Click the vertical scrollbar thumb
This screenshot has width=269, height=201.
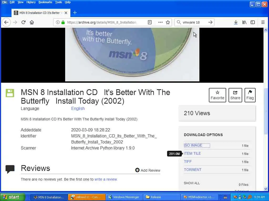tap(266, 111)
